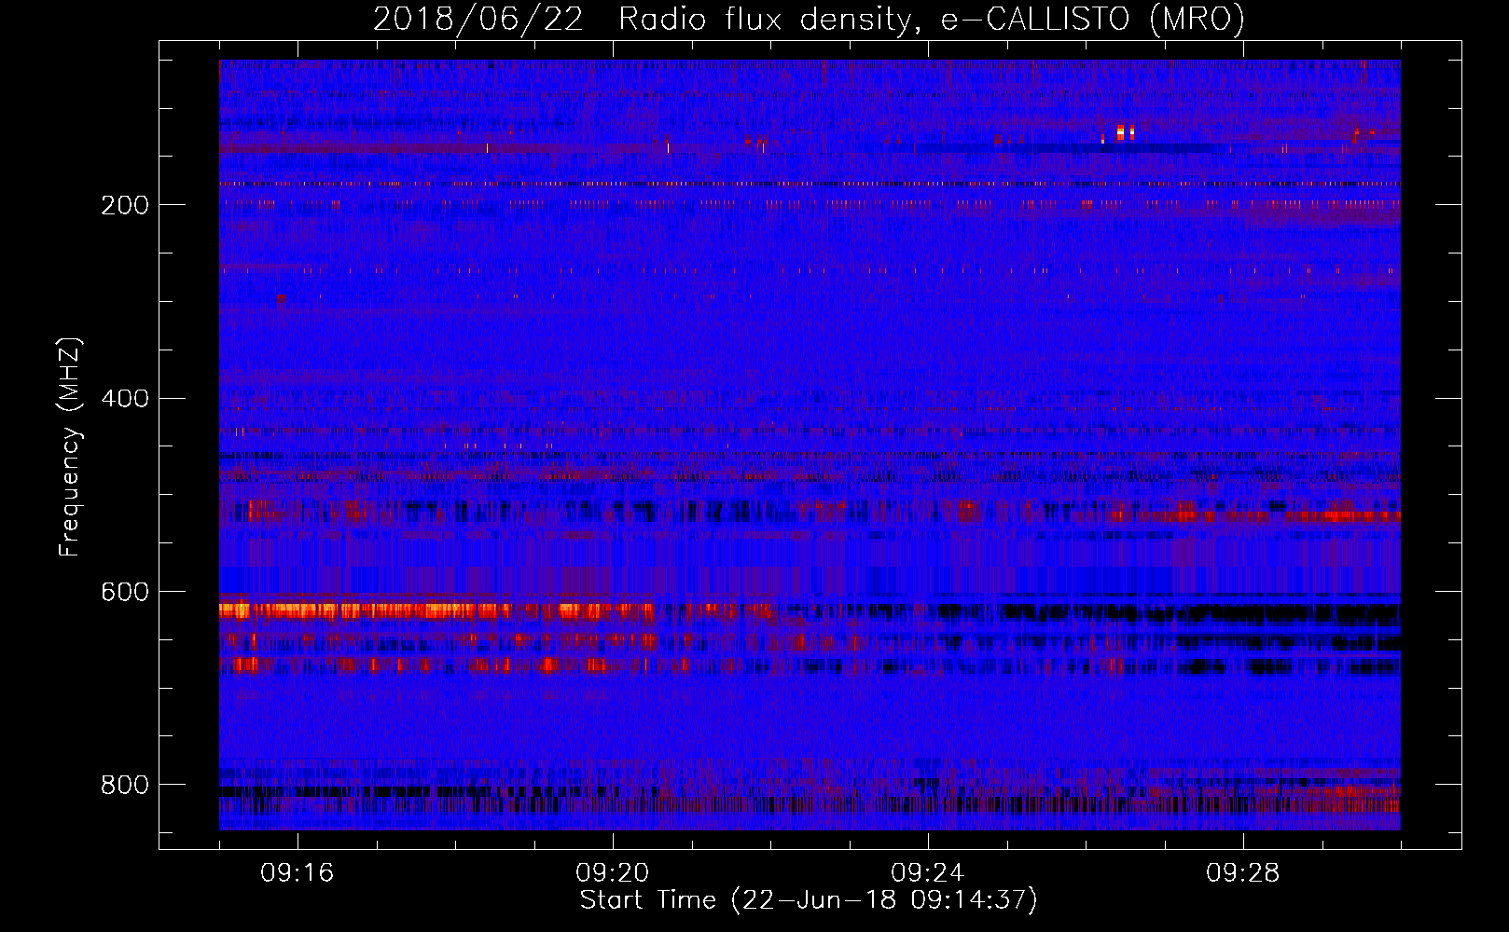Click the 09:24 time tick label
Image resolution: width=1509 pixels, height=932 pixels.
click(x=928, y=873)
